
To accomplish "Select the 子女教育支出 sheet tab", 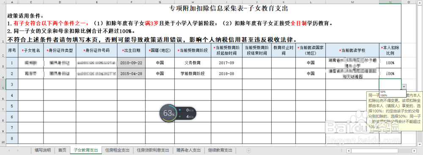I will pos(86,150).
